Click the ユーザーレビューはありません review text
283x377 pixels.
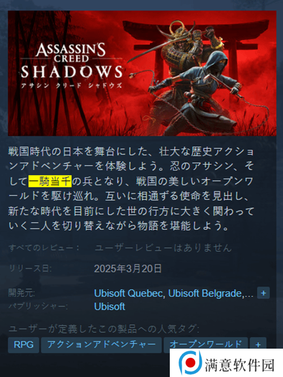tap(163, 248)
